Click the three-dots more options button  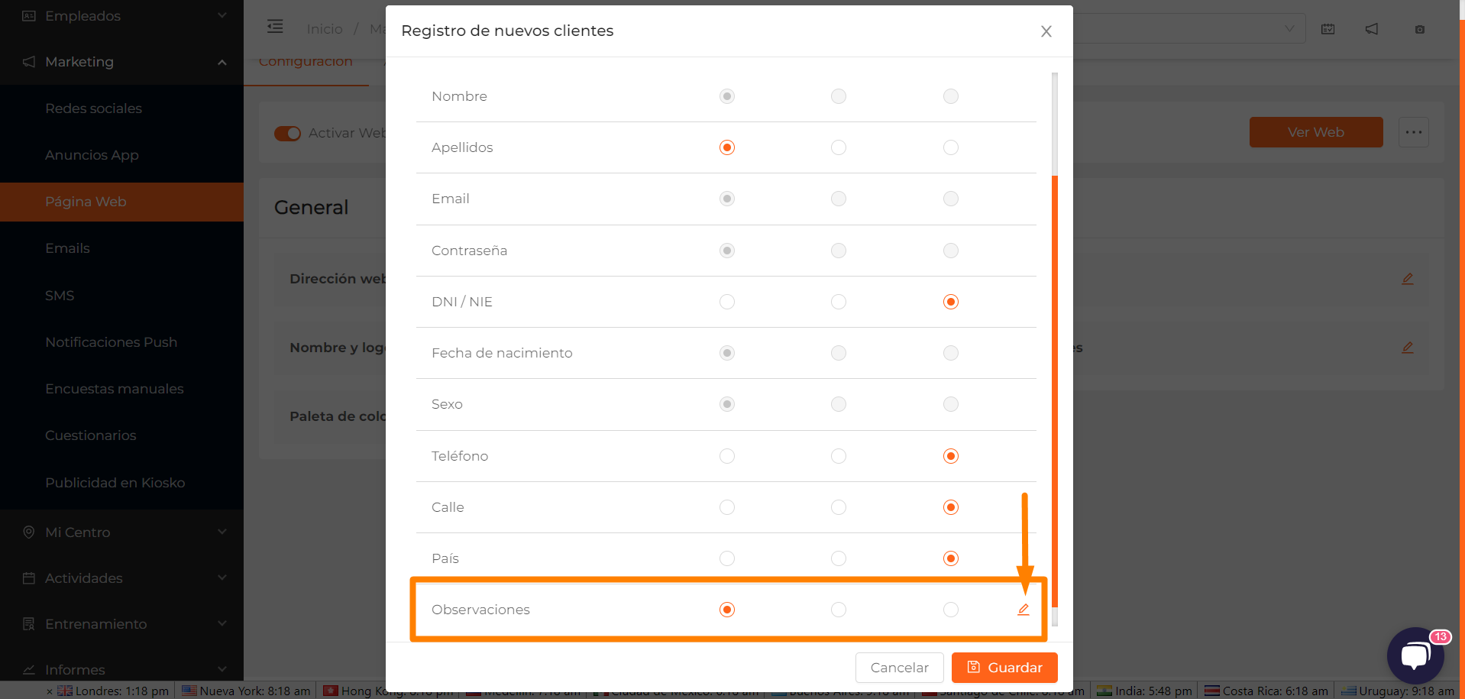point(1414,132)
